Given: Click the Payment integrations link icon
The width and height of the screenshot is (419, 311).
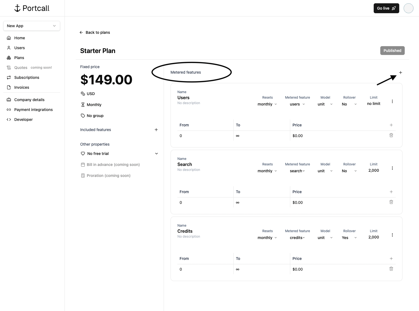Looking at the screenshot, I should [x=9, y=110].
